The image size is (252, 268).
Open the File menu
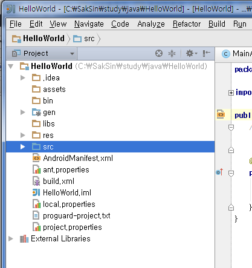tap(16, 24)
